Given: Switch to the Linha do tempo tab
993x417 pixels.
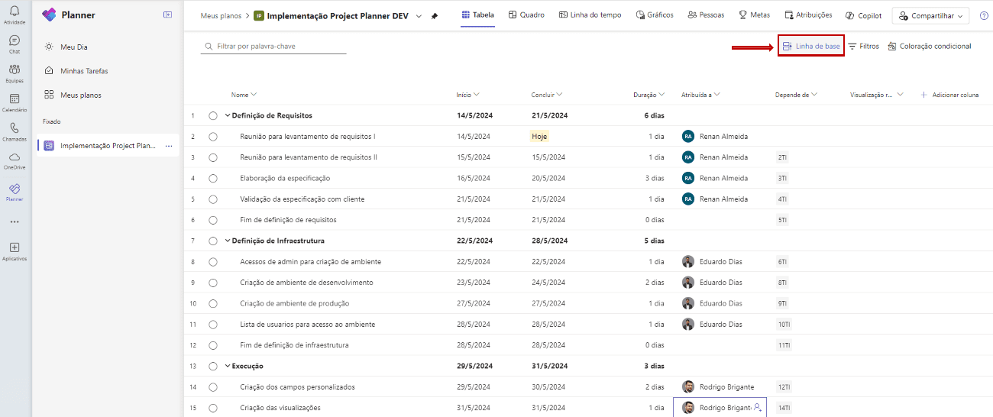Looking at the screenshot, I should (590, 15).
